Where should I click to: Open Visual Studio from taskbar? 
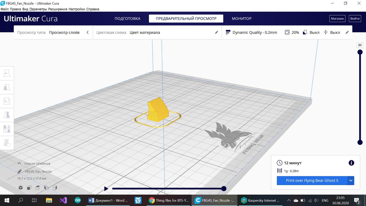pos(63,200)
